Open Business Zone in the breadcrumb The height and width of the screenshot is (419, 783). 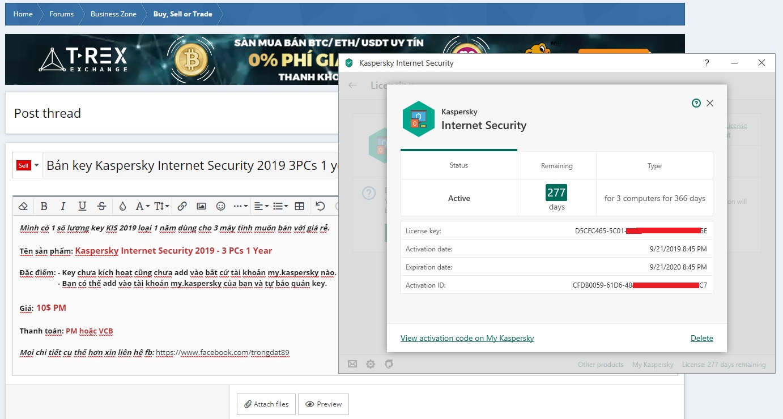point(113,14)
